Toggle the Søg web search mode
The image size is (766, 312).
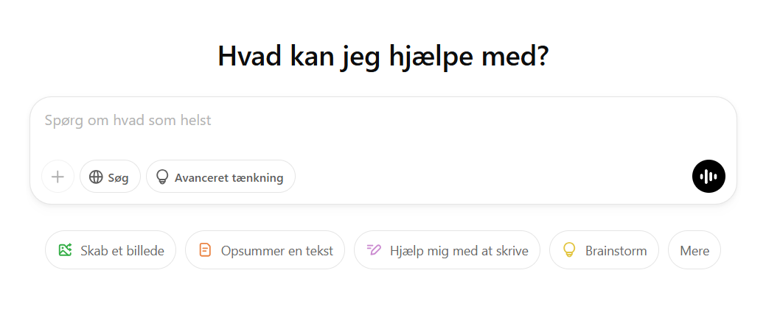110,177
